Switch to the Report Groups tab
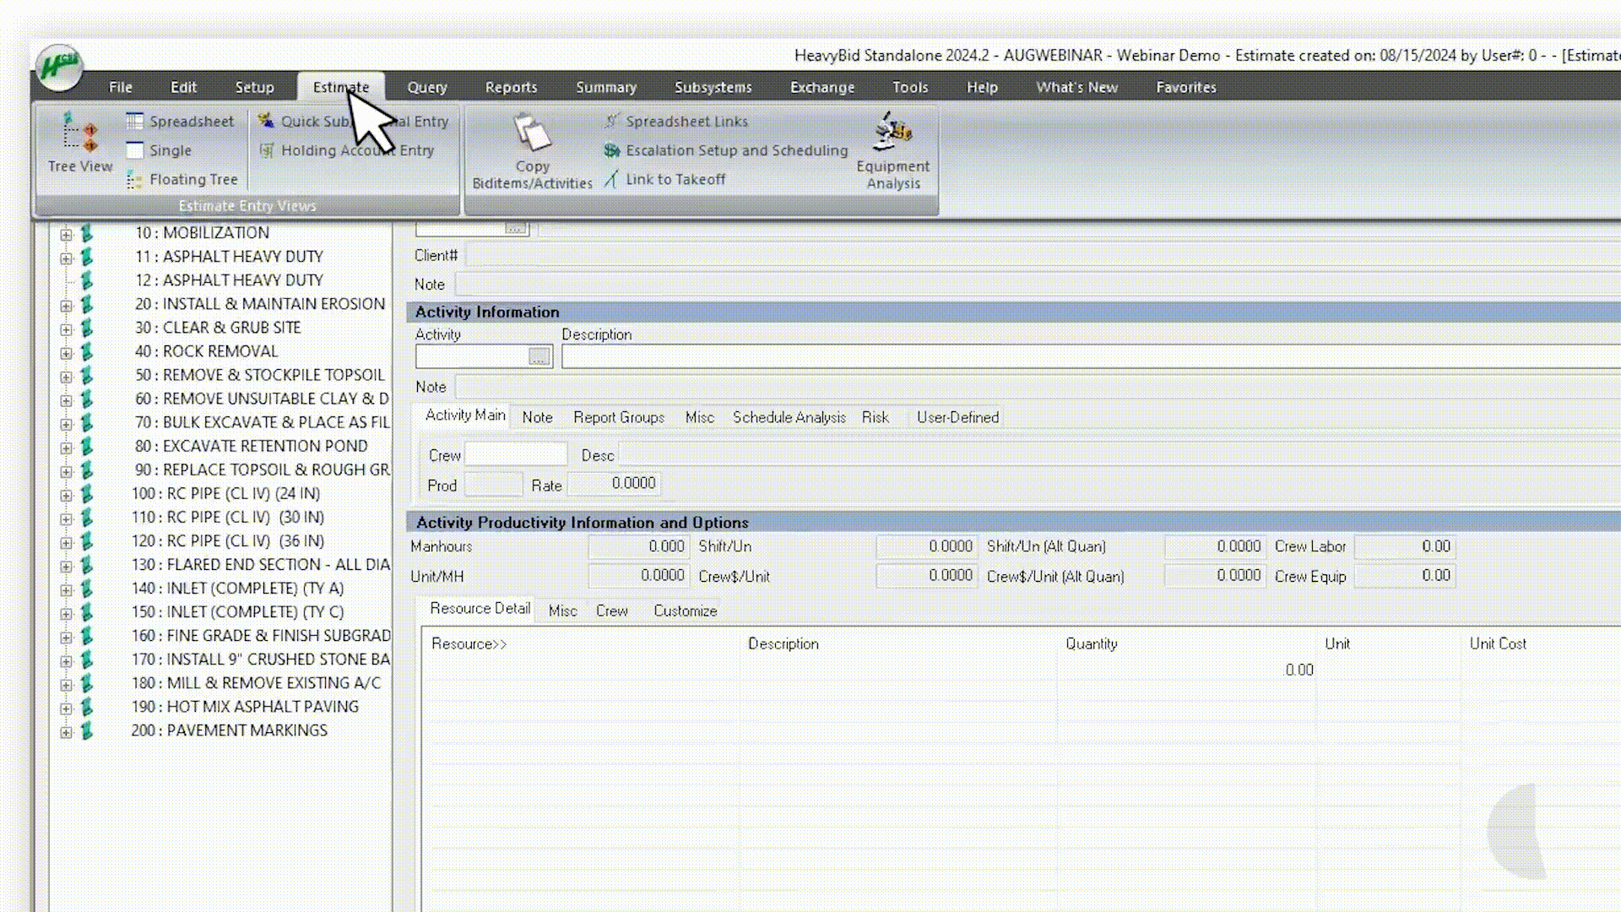 click(619, 417)
